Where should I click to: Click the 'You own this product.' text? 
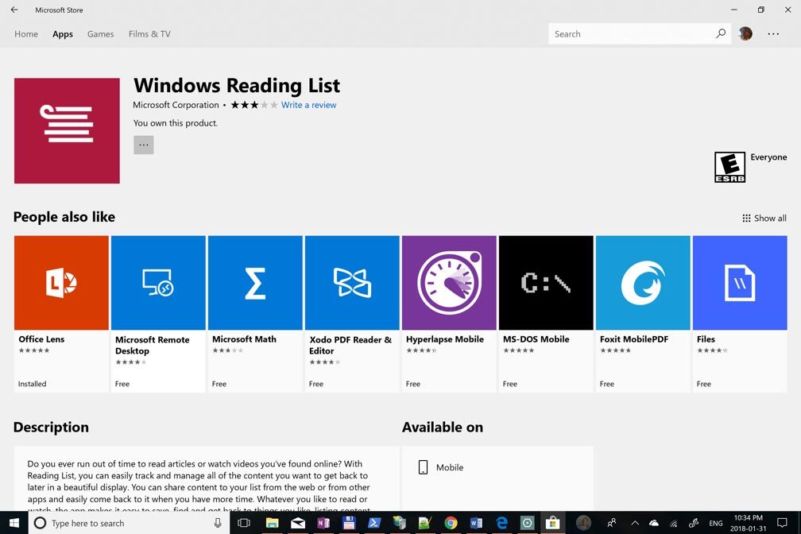tap(175, 123)
